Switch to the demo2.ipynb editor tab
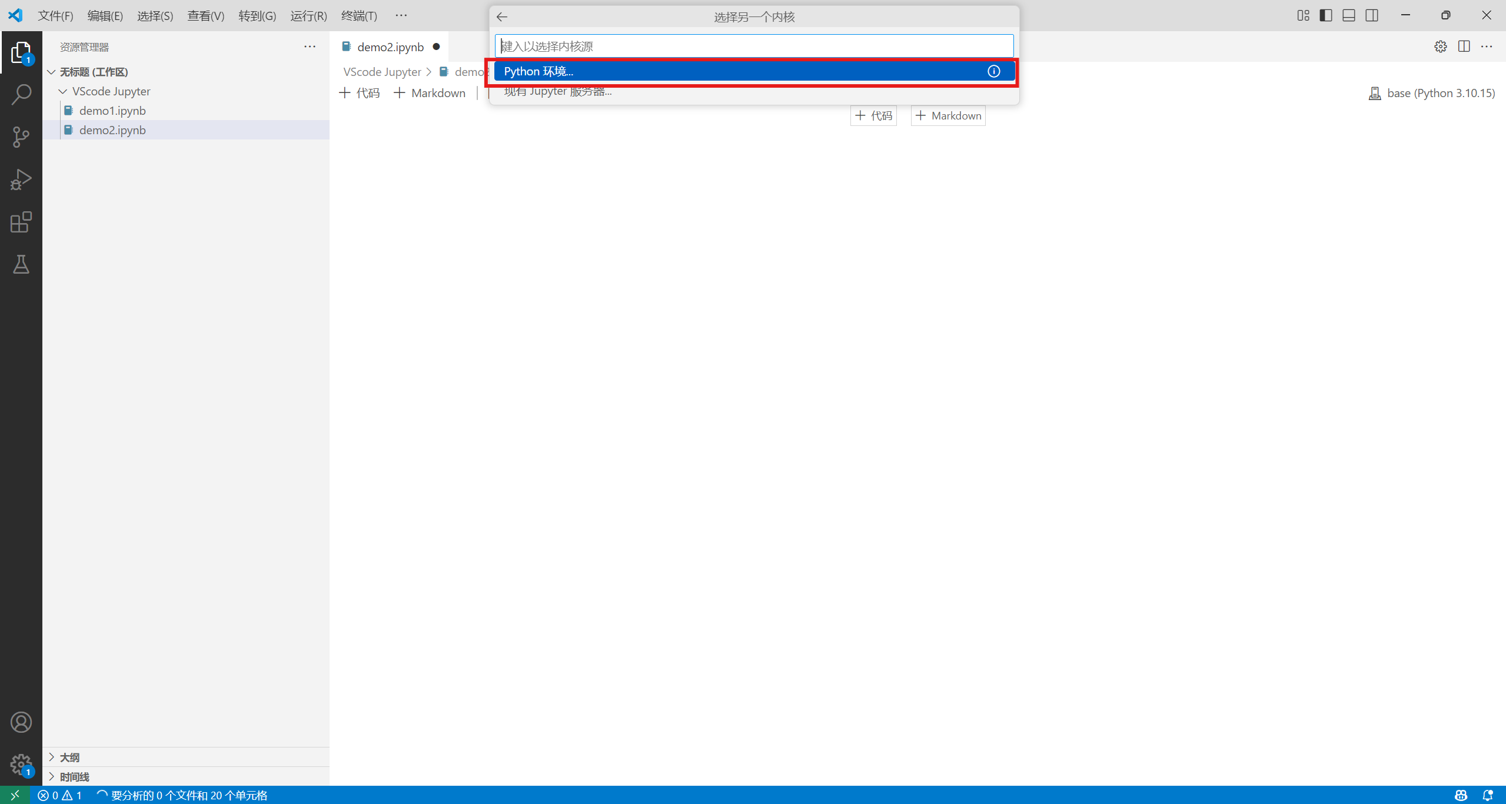 coord(390,47)
